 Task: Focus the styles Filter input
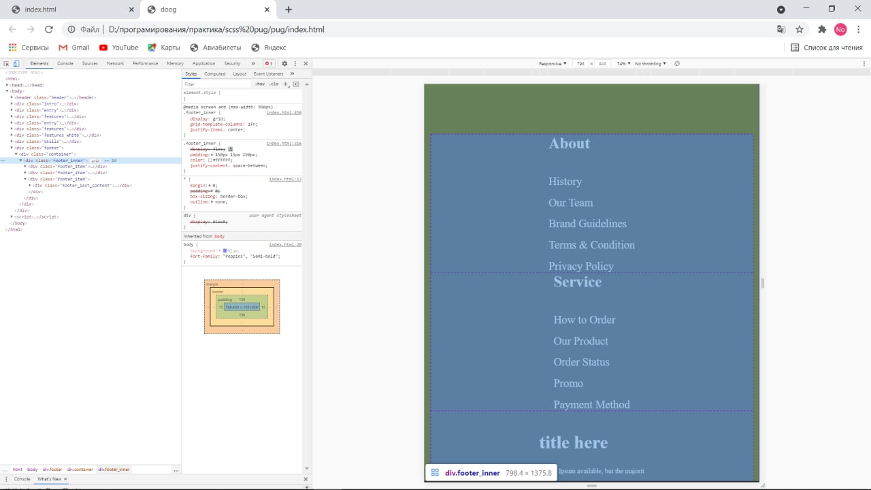pyautogui.click(x=217, y=84)
